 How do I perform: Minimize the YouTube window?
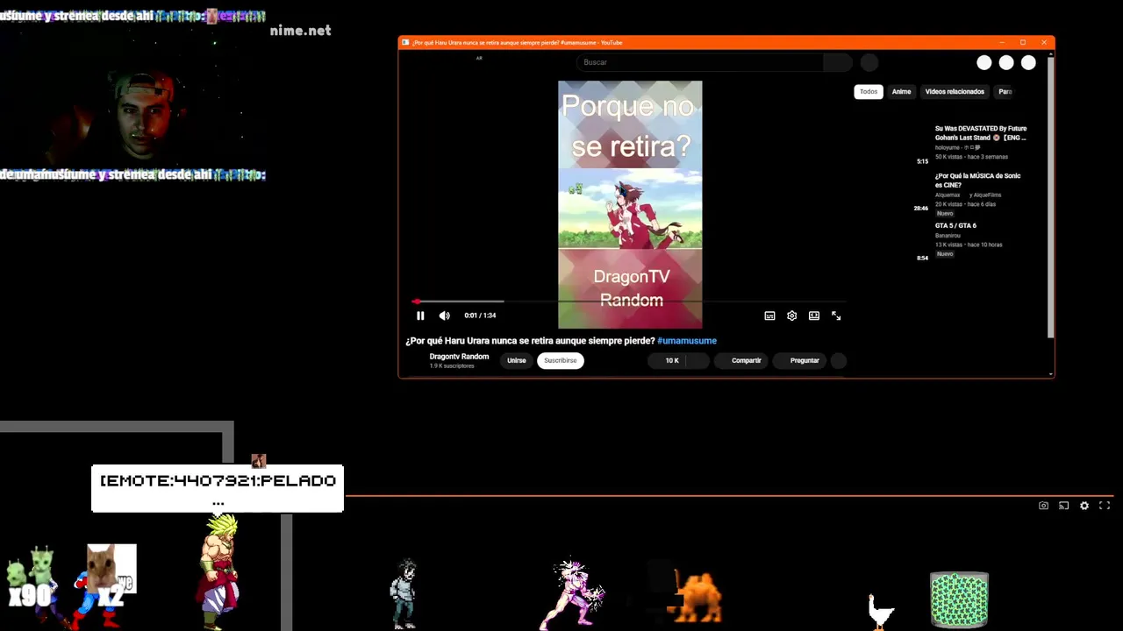(x=1002, y=42)
